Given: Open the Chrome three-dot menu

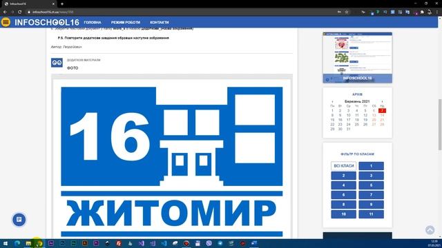Looking at the screenshot, I should 437,12.
